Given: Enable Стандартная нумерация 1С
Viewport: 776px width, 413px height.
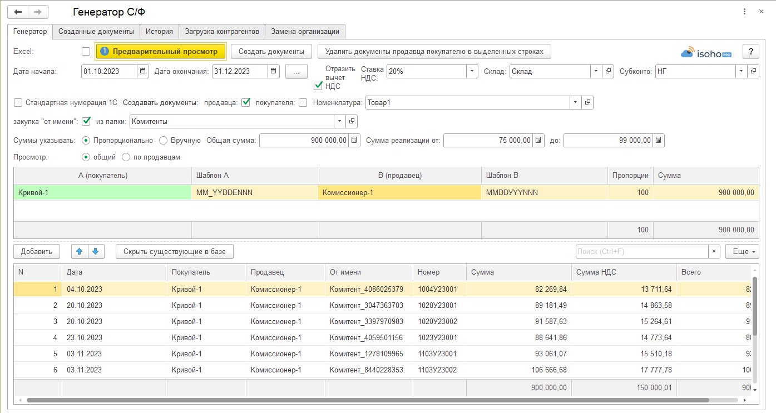Looking at the screenshot, I should 18,102.
